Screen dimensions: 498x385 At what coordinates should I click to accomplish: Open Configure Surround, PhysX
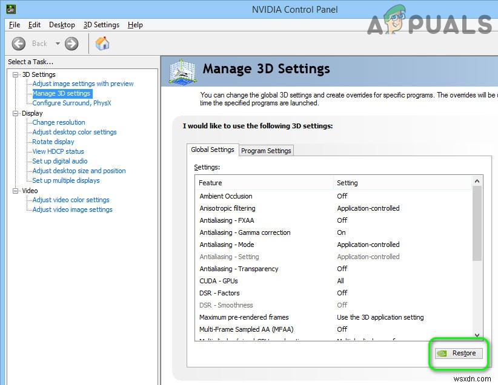[71, 103]
